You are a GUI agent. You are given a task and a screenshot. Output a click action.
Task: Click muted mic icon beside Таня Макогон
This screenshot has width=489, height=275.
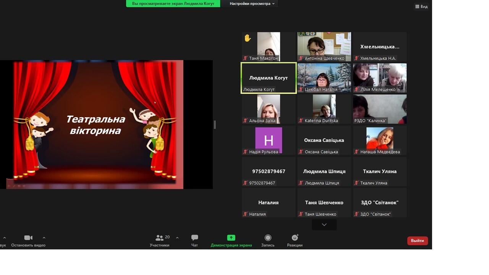pyautogui.click(x=245, y=58)
